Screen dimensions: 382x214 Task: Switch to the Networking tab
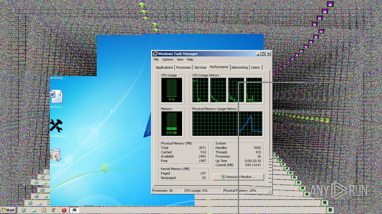pyautogui.click(x=240, y=67)
